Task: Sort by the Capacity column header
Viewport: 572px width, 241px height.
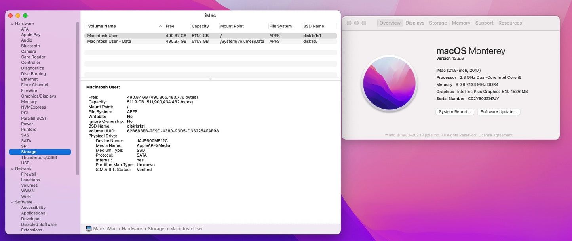Action: (x=200, y=26)
